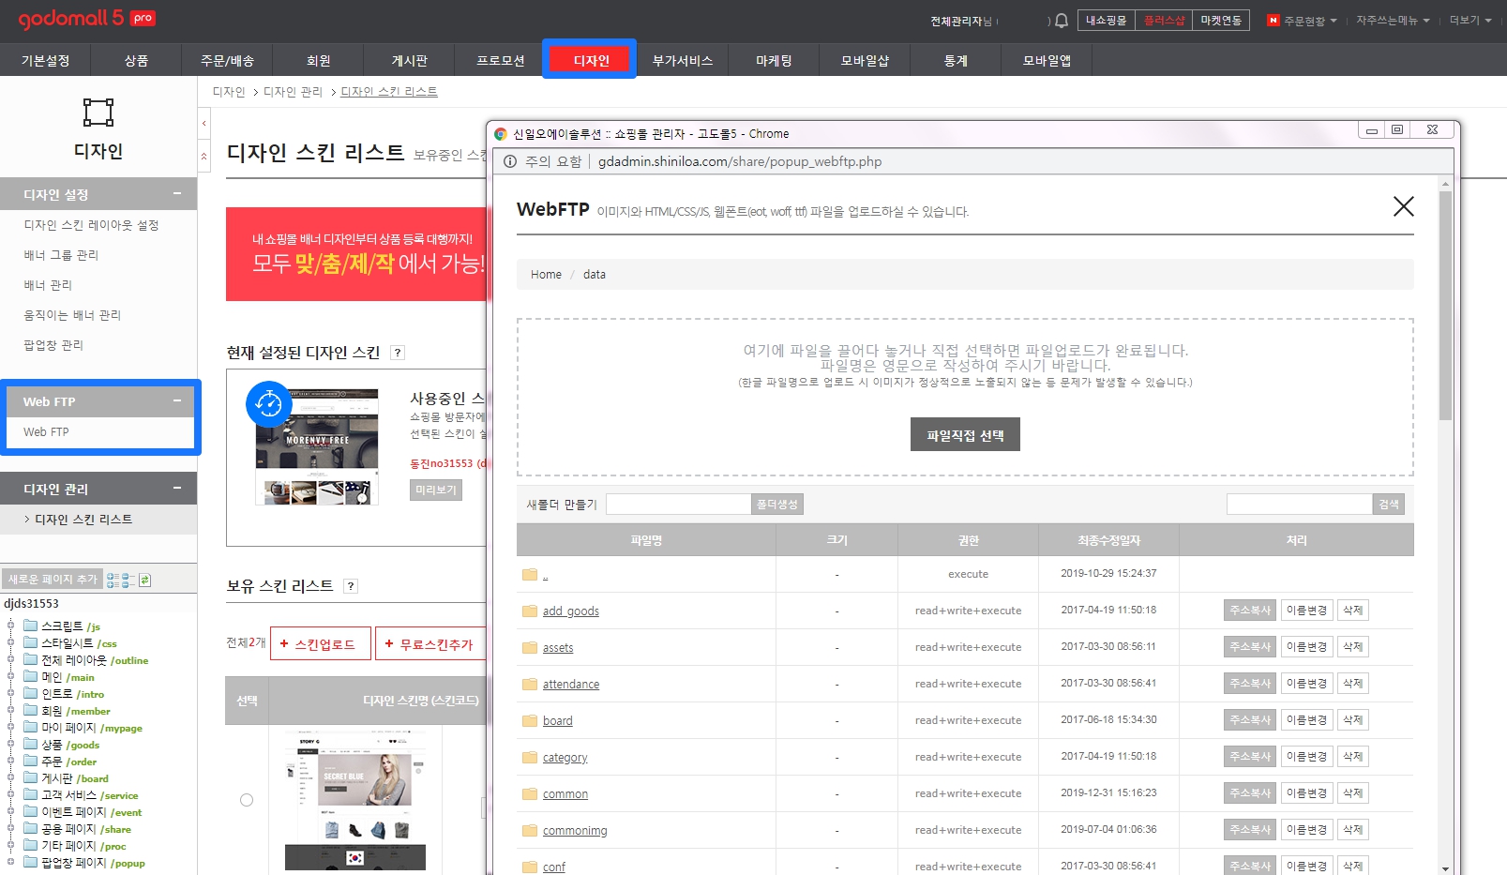The image size is (1507, 875).
Task: Collapse the Web FTP sidebar section
Action: click(176, 401)
